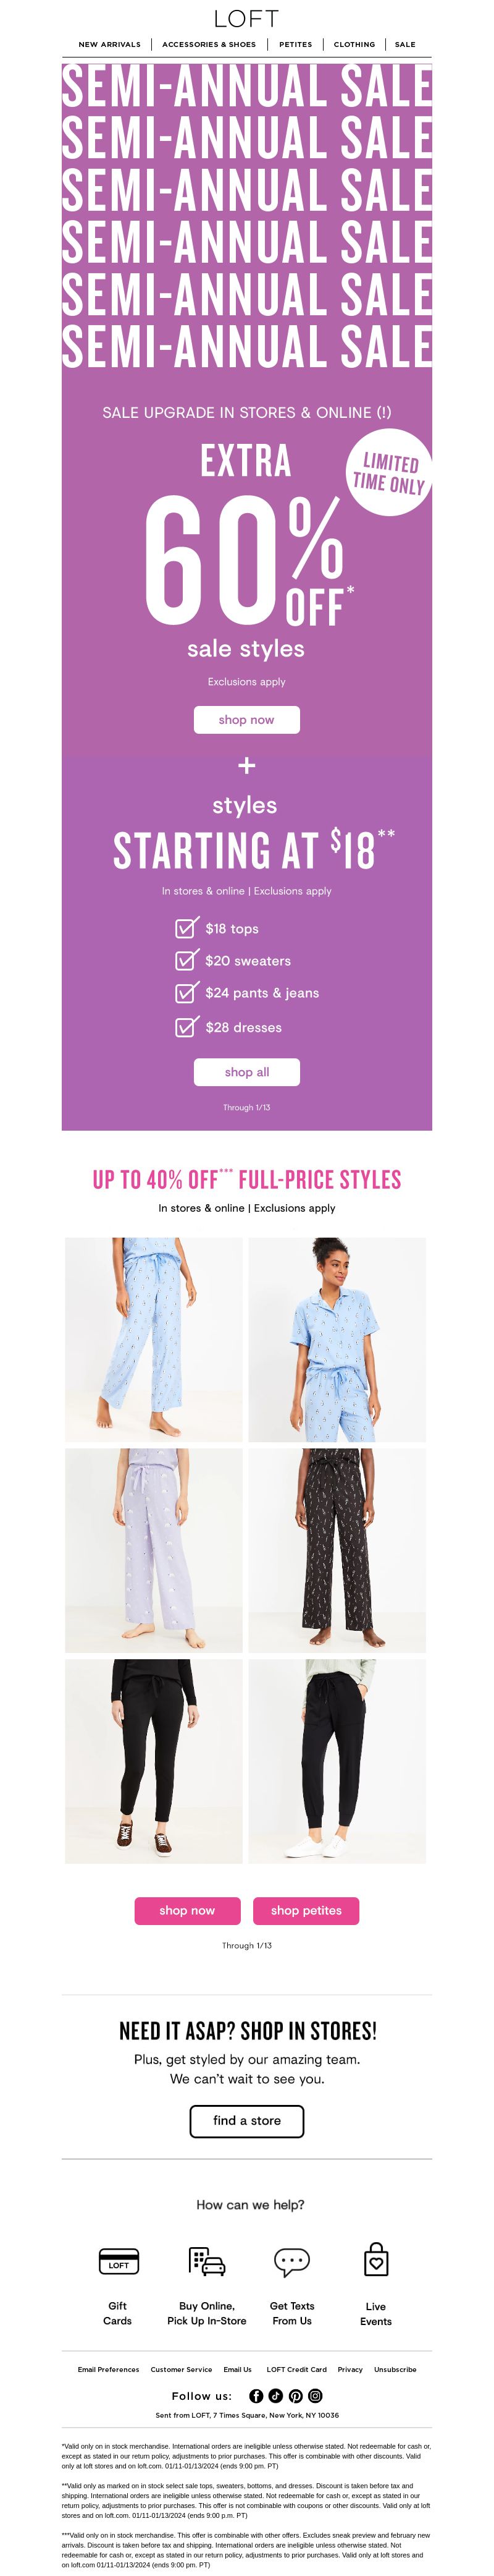Image resolution: width=494 pixels, height=2576 pixels.
Task: Open the TikTok social icon
Action: point(275,2396)
